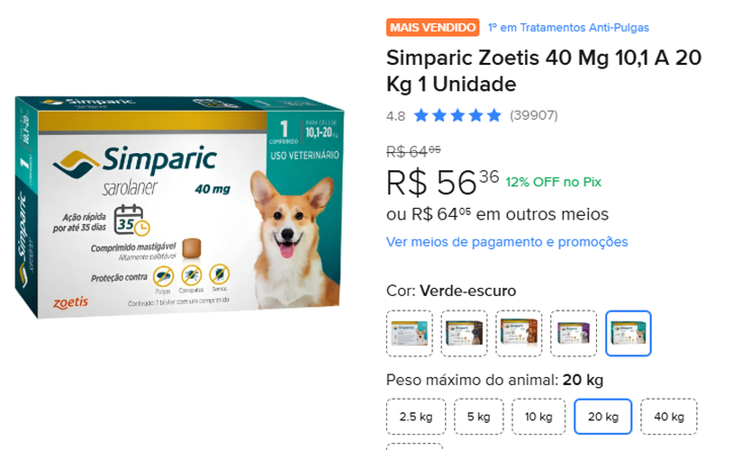This screenshot has height=450, width=742.
Task: Pick the purple box color variant
Action: [x=574, y=334]
